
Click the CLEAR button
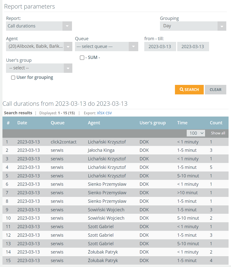pos(216,90)
